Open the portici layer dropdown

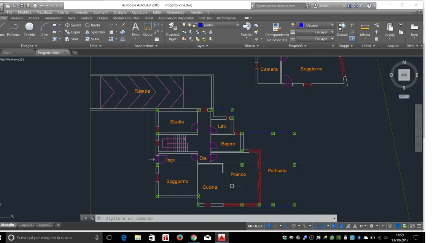point(237,25)
